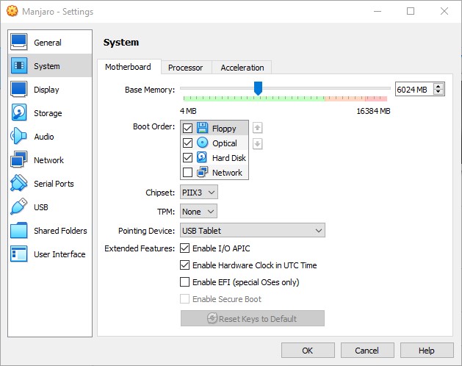Screen dimensions: 462x366
Task: Select General in the sidebar list
Action: coord(50,42)
